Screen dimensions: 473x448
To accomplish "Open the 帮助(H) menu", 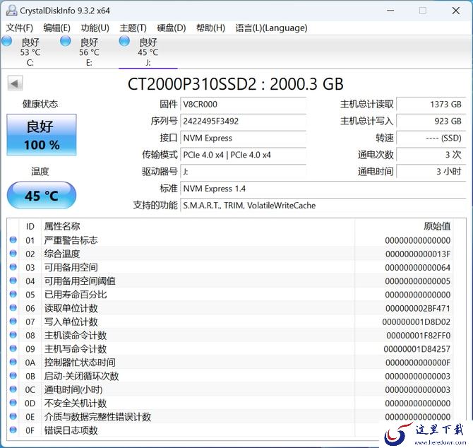I will [210, 28].
